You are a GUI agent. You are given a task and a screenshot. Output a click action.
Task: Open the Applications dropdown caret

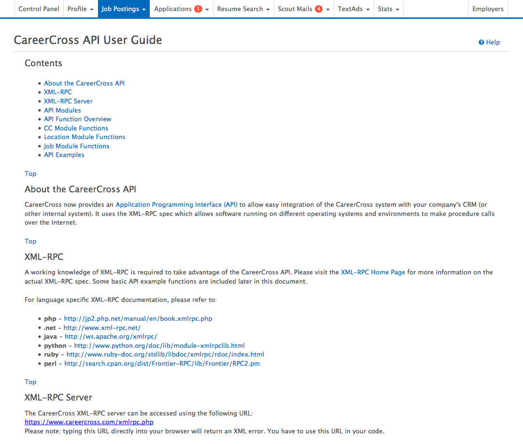pyautogui.click(x=207, y=9)
